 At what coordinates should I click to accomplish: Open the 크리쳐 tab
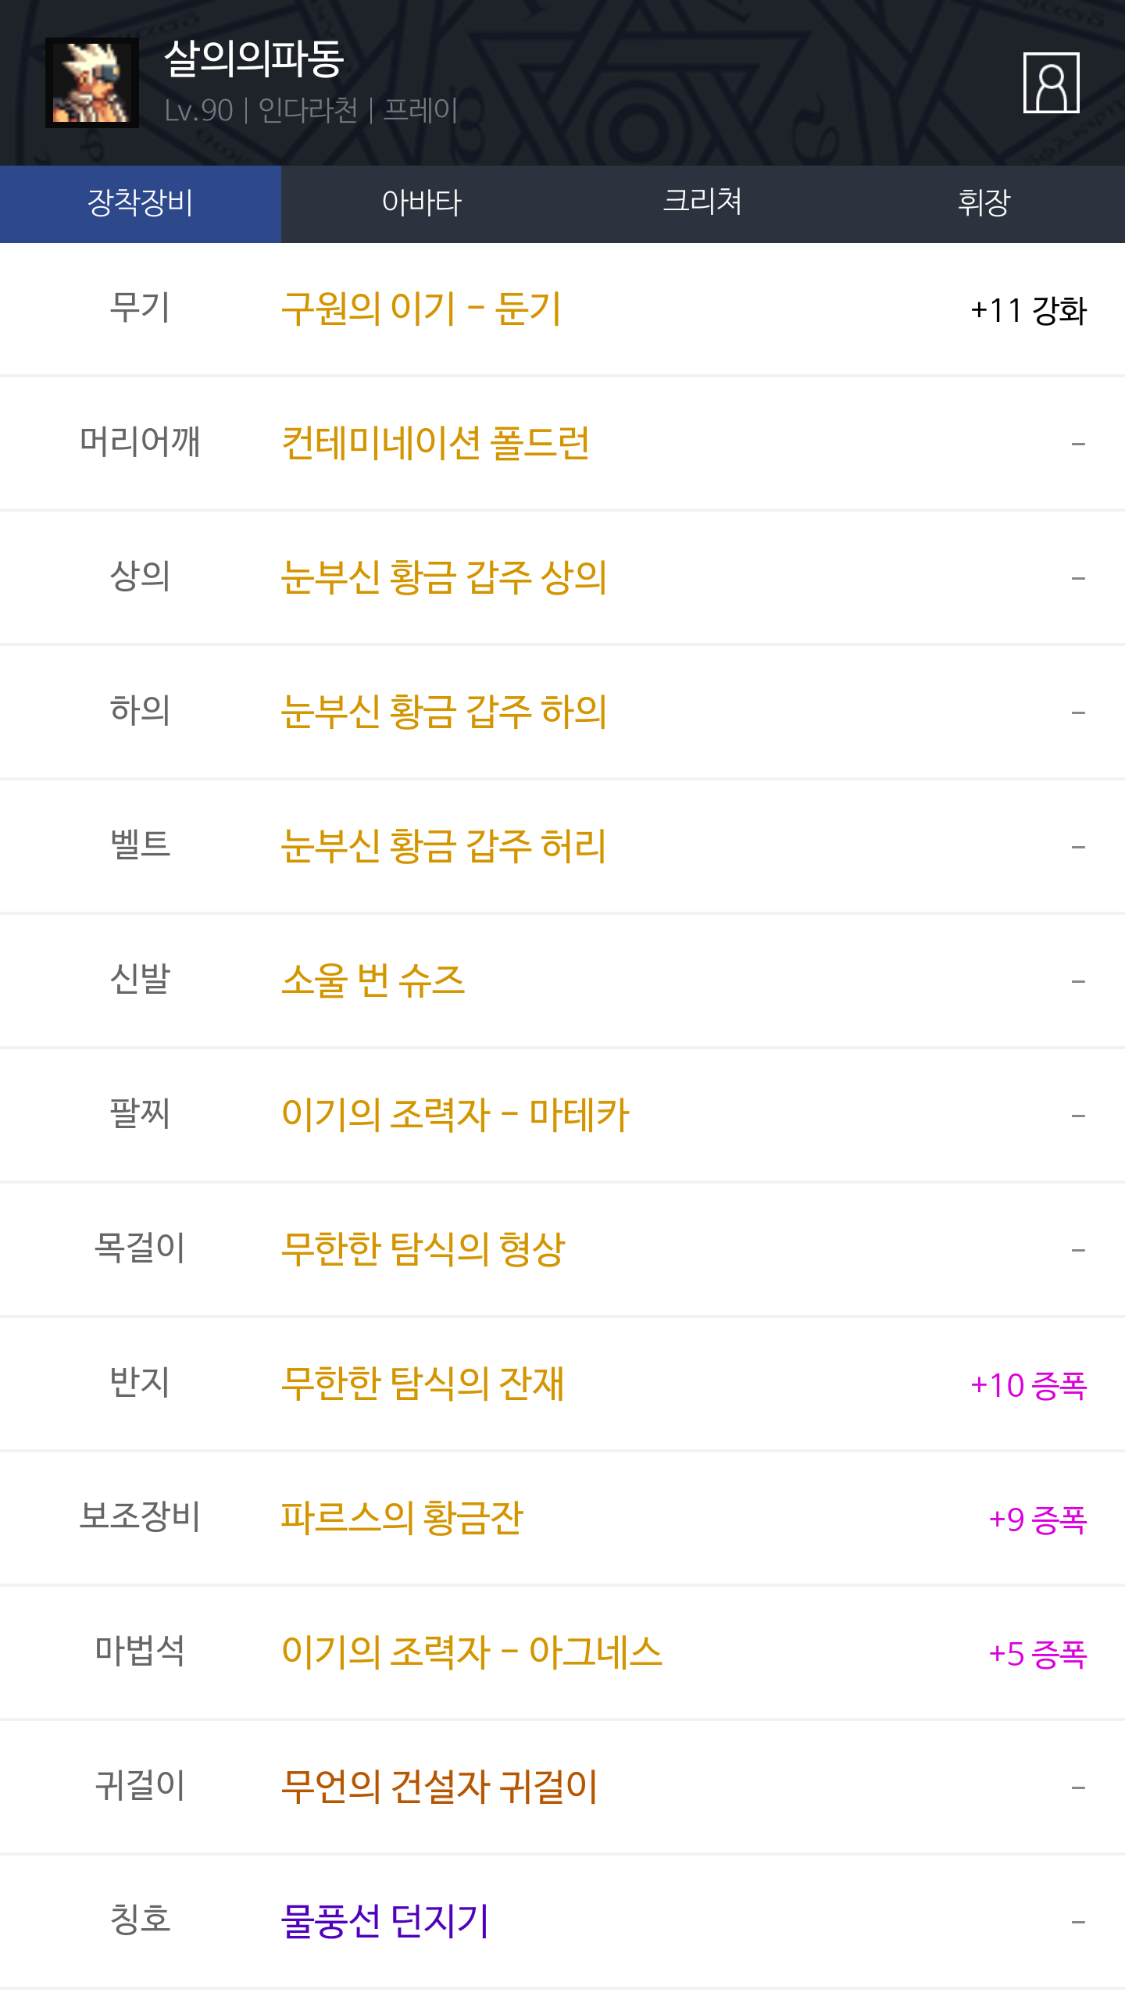(702, 203)
